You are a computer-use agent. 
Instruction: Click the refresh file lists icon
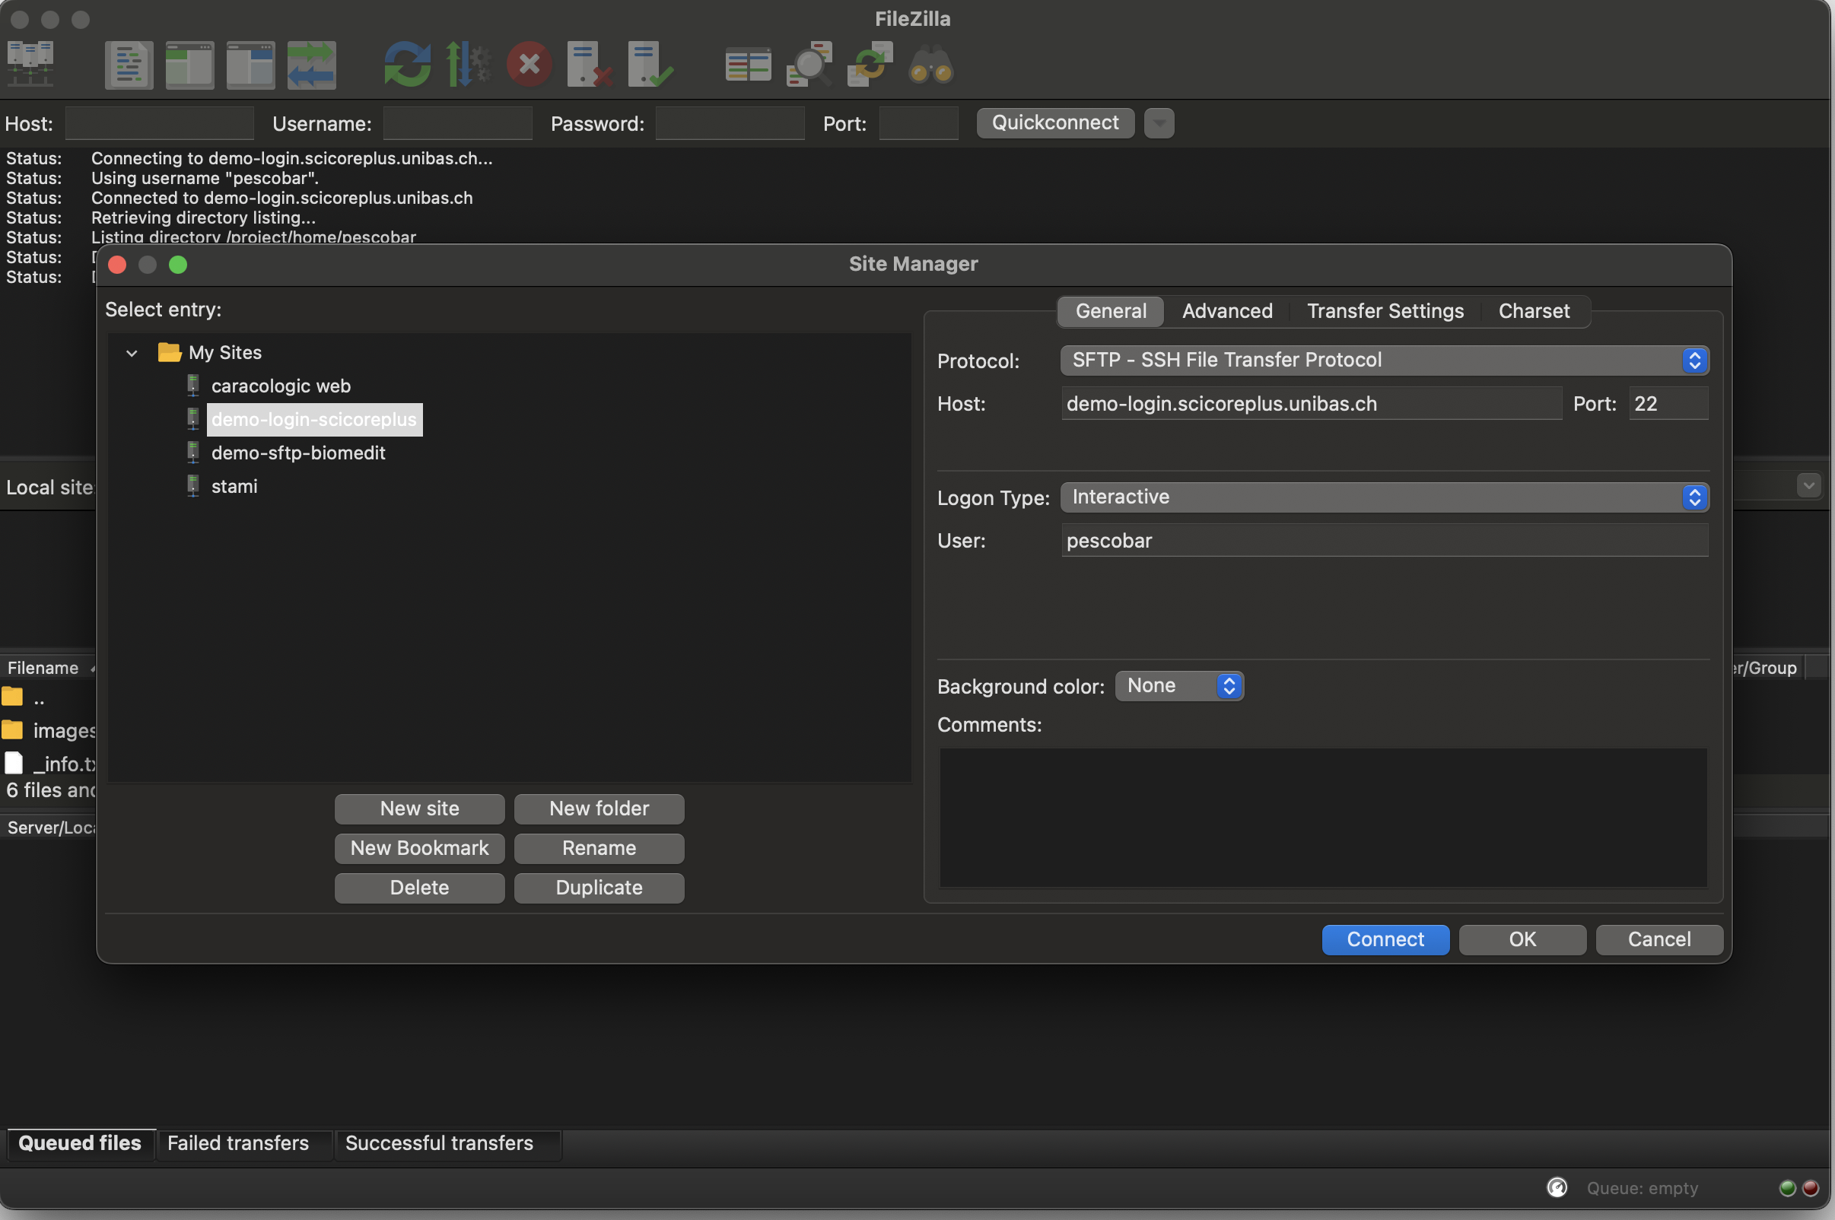coord(407,65)
